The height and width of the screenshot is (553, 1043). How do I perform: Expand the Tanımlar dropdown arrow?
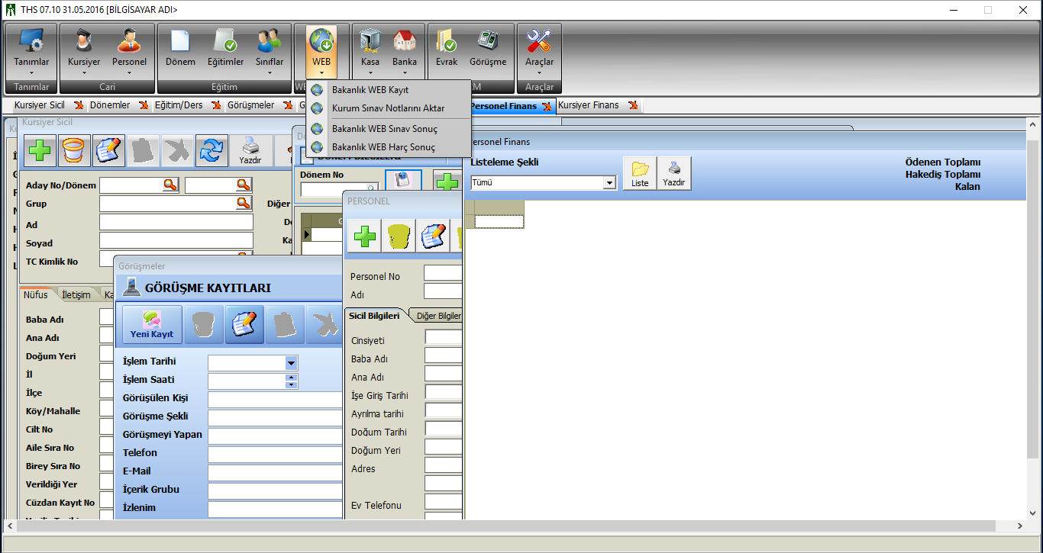(x=31, y=74)
